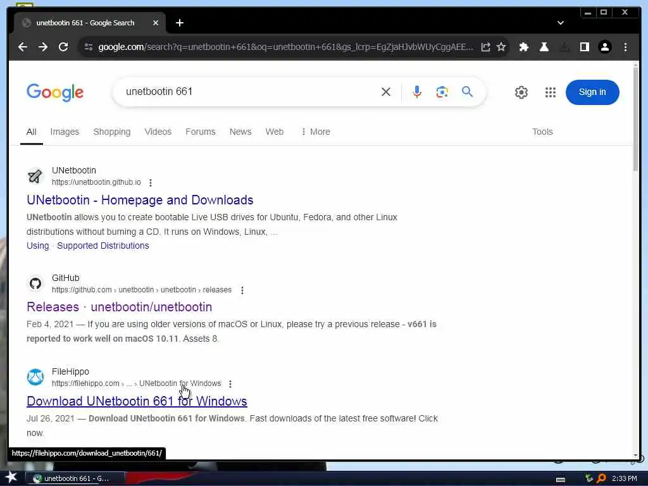Switch to Images tab
The image size is (648, 486).
point(65,132)
